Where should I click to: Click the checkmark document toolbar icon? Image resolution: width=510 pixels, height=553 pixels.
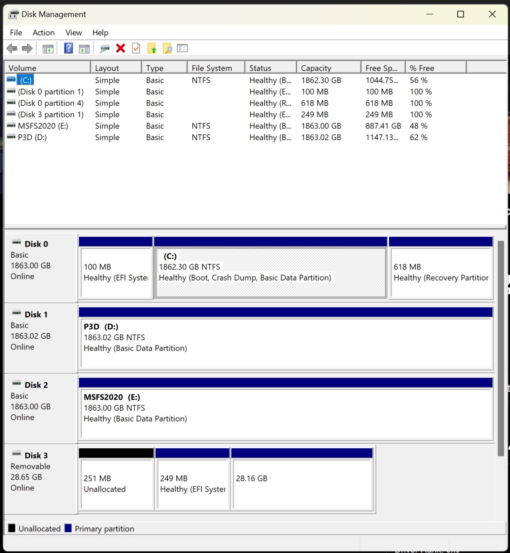click(x=136, y=48)
